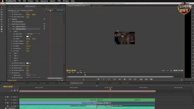Open Program Monitor zoom level dropdown

(82, 71)
